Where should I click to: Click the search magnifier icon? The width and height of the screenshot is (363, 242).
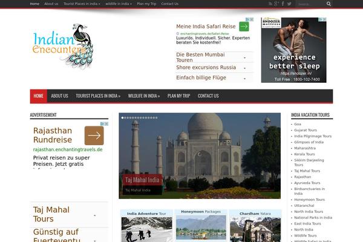coord(329,4)
